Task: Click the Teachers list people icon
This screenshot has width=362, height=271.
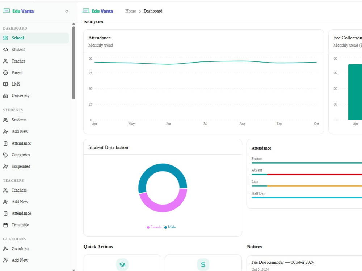Action: pos(5,190)
